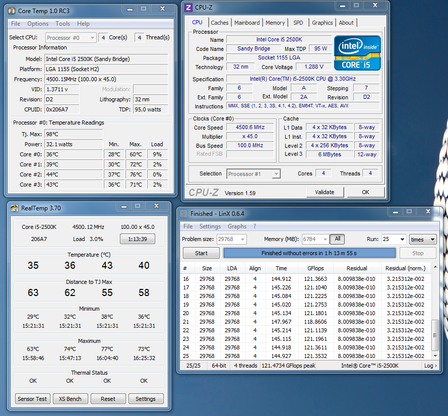Viewport: 448px width, 416px height.
Task: Expand the Processor #1 selection dropdown
Action: (x=253, y=174)
